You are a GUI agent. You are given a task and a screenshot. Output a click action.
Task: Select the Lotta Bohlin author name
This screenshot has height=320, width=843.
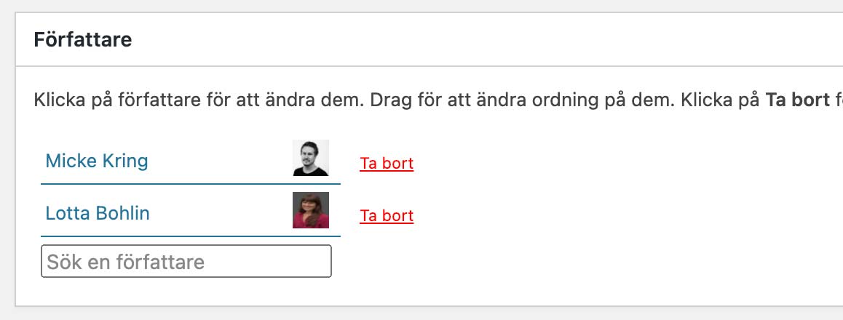pos(98,213)
